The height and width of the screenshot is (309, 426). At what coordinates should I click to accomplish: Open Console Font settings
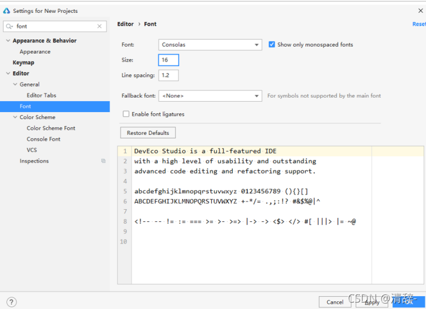point(43,139)
